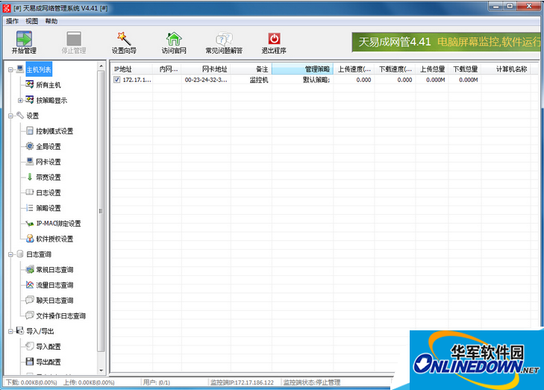This screenshot has height=390, width=544.
Task: Sort by the 网卡地址 column header
Action: [206, 69]
